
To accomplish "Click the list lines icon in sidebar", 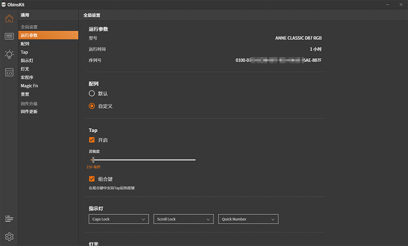I will (x=9, y=219).
